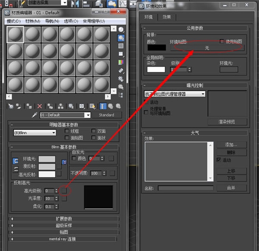Click the small map button beside 光泽度
259x251 pixels.
point(64,199)
